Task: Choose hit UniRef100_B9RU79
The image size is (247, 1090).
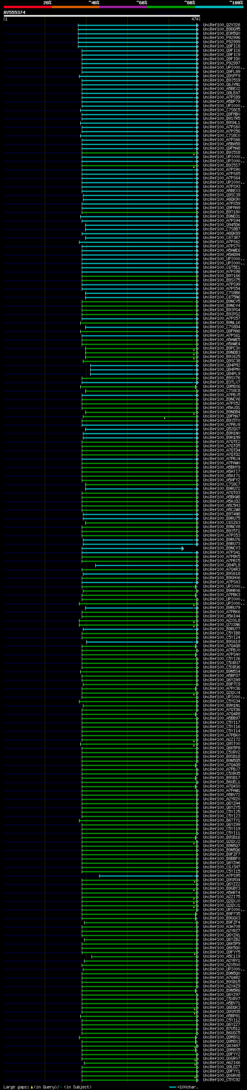Action: pos(221,608)
